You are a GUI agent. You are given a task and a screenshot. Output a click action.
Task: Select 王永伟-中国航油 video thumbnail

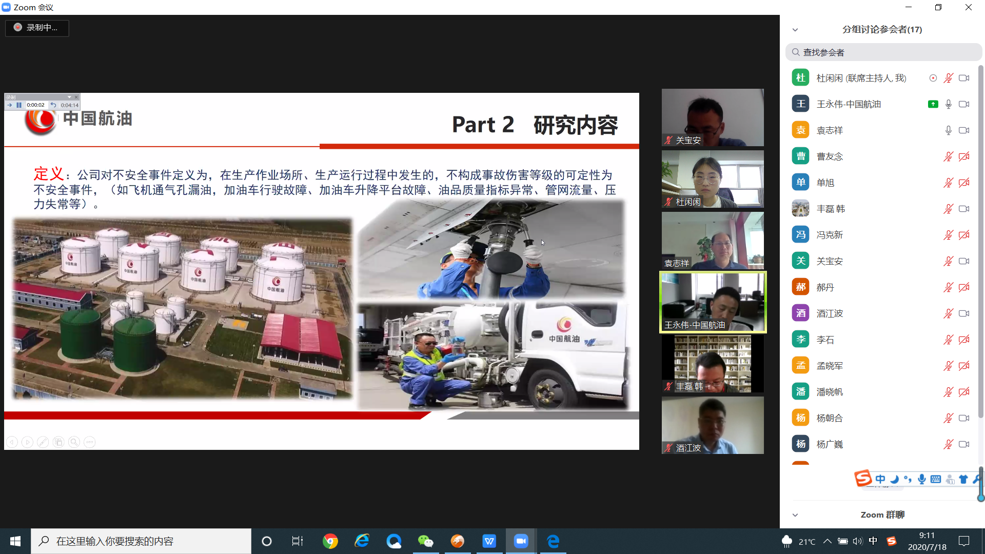[713, 302]
